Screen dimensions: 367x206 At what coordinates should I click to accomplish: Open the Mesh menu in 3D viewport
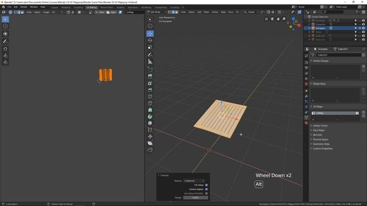[x=206, y=12]
